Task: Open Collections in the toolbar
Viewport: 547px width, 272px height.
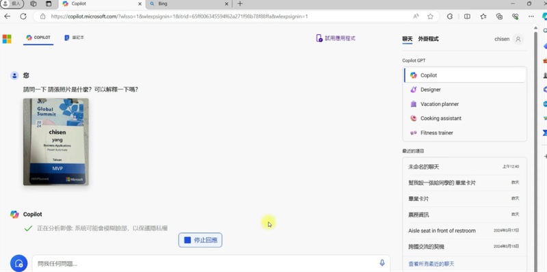Action: click(499, 16)
